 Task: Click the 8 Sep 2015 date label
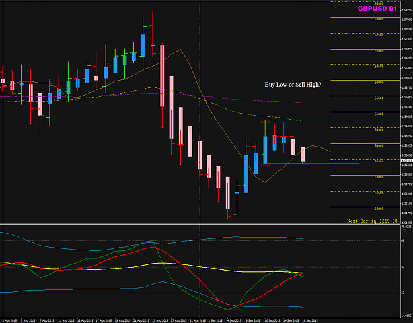[253, 320]
